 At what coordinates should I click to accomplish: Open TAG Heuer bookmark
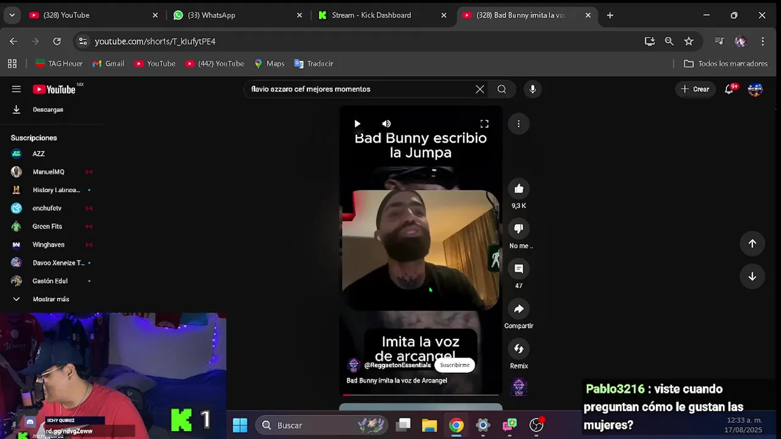tap(59, 63)
